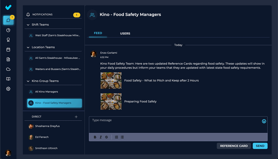Collapse the Kino Group Teams section
The width and height of the screenshot is (278, 159).
point(28,81)
